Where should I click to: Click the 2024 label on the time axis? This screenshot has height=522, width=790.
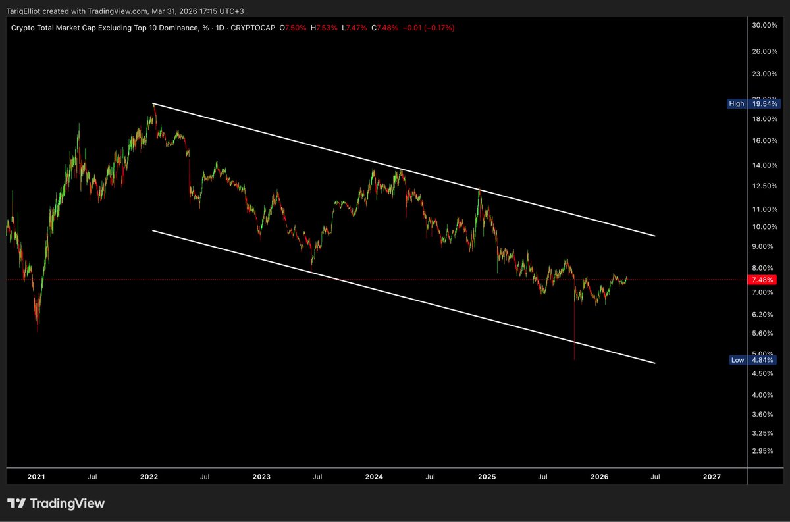(374, 477)
